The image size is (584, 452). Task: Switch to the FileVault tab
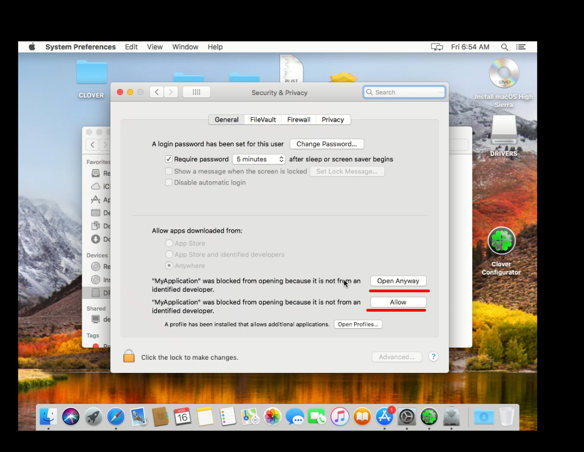[x=263, y=119]
